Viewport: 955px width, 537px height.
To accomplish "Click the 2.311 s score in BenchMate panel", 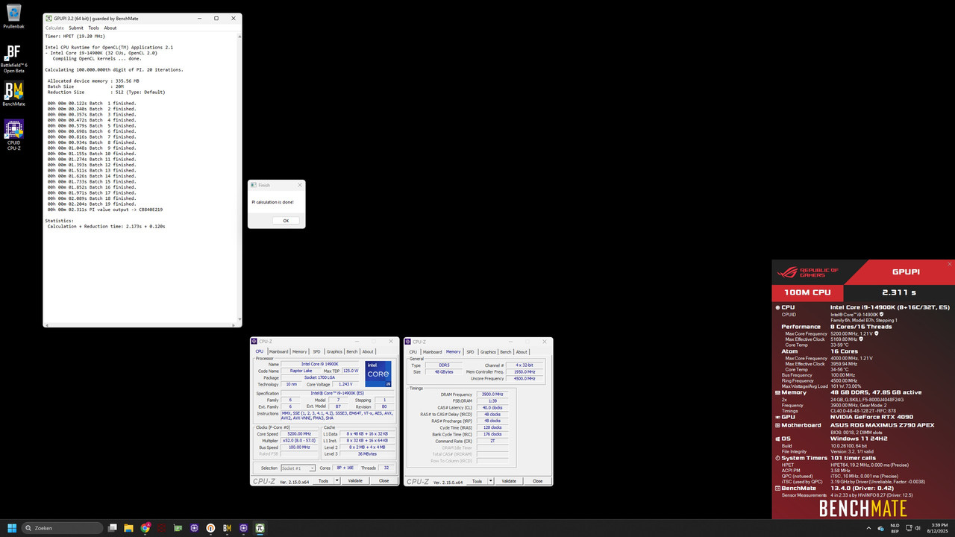I will point(900,293).
